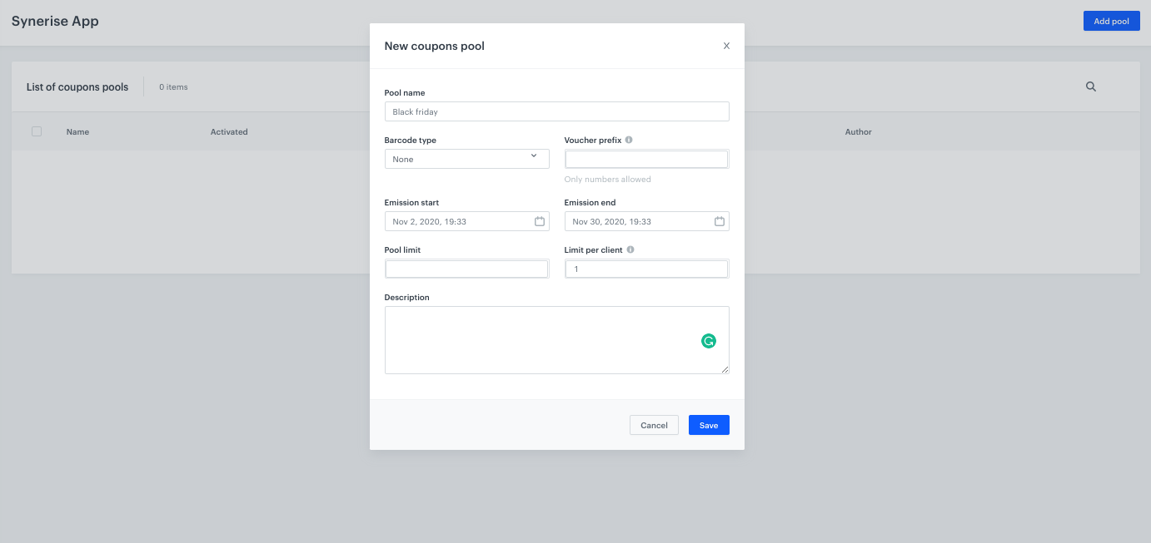Image resolution: width=1151 pixels, height=543 pixels.
Task: Cancel creating the coupons pool
Action: 654,425
